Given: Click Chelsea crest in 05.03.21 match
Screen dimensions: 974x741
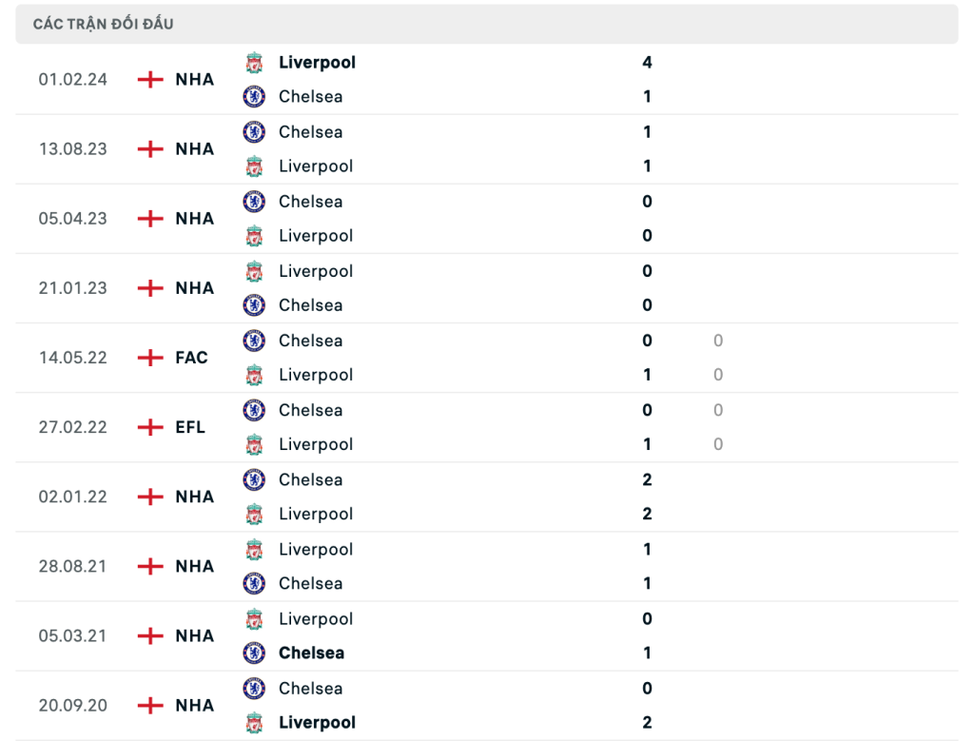Looking at the screenshot, I should tap(254, 653).
